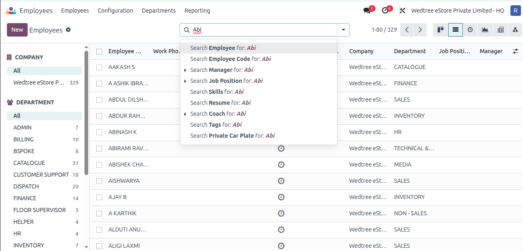Select the ABINASH K row checkbox

(x=99, y=132)
